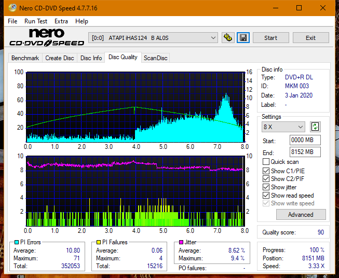Click Jitter maximum 9.4 %

click(x=238, y=258)
